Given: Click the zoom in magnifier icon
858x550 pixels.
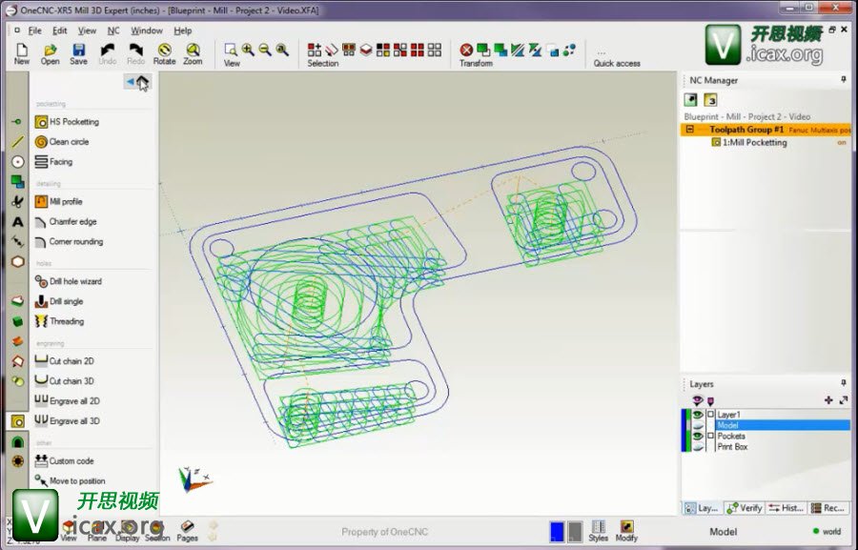Looking at the screenshot, I should point(248,50).
